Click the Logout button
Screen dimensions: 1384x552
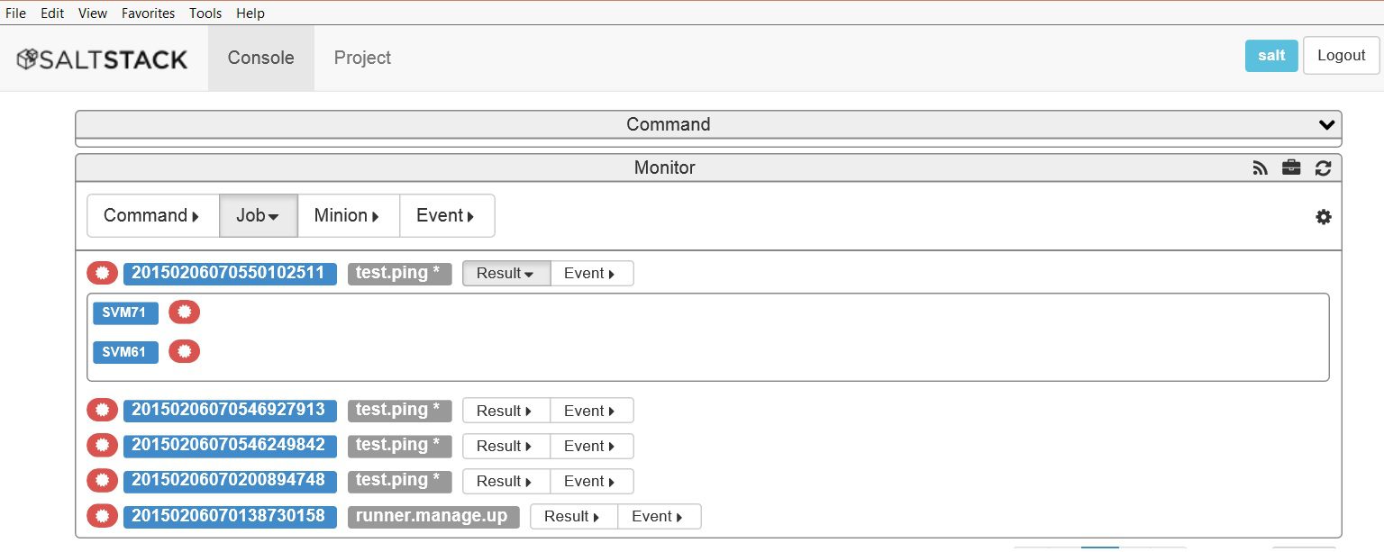tap(1341, 55)
